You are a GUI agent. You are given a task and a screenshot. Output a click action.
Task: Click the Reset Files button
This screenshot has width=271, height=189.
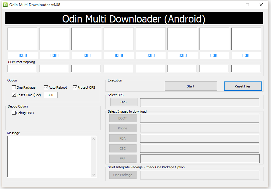(x=243, y=86)
